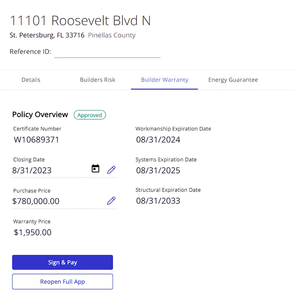This screenshot has width=294, height=294.
Task: Click the Warranty Price amount $1,950.00
Action: click(x=33, y=232)
